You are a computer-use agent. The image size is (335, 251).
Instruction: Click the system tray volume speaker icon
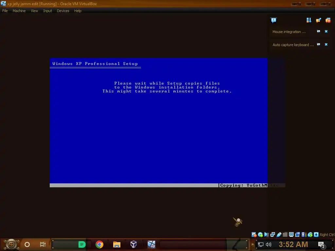tap(269, 244)
